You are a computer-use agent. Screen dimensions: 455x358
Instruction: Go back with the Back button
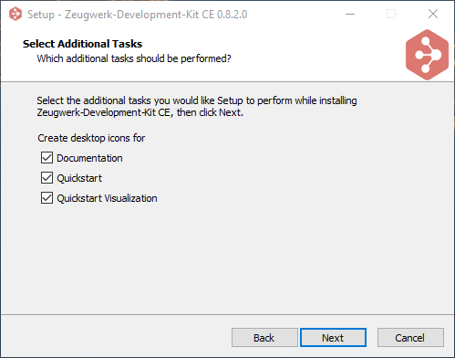tap(264, 337)
